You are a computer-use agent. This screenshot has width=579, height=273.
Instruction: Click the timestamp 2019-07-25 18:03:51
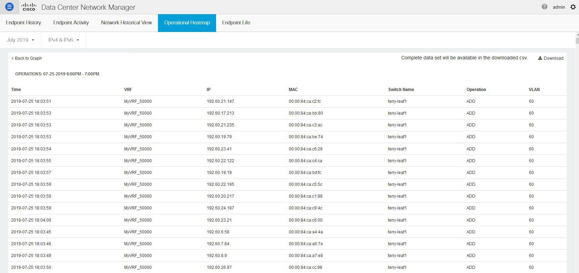click(x=31, y=101)
